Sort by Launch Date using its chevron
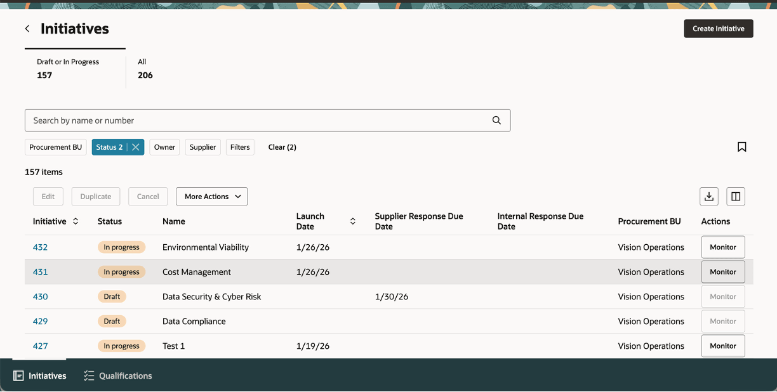Viewport: 777px width, 392px height. pyautogui.click(x=353, y=221)
